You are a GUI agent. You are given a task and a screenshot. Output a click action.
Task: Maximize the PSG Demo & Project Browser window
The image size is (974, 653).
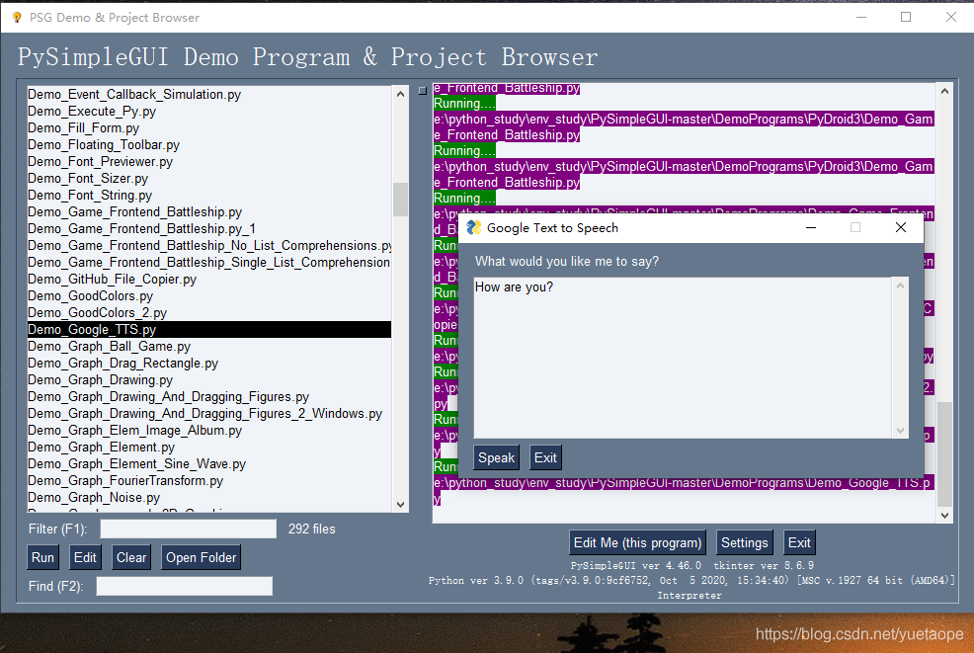pos(906,18)
